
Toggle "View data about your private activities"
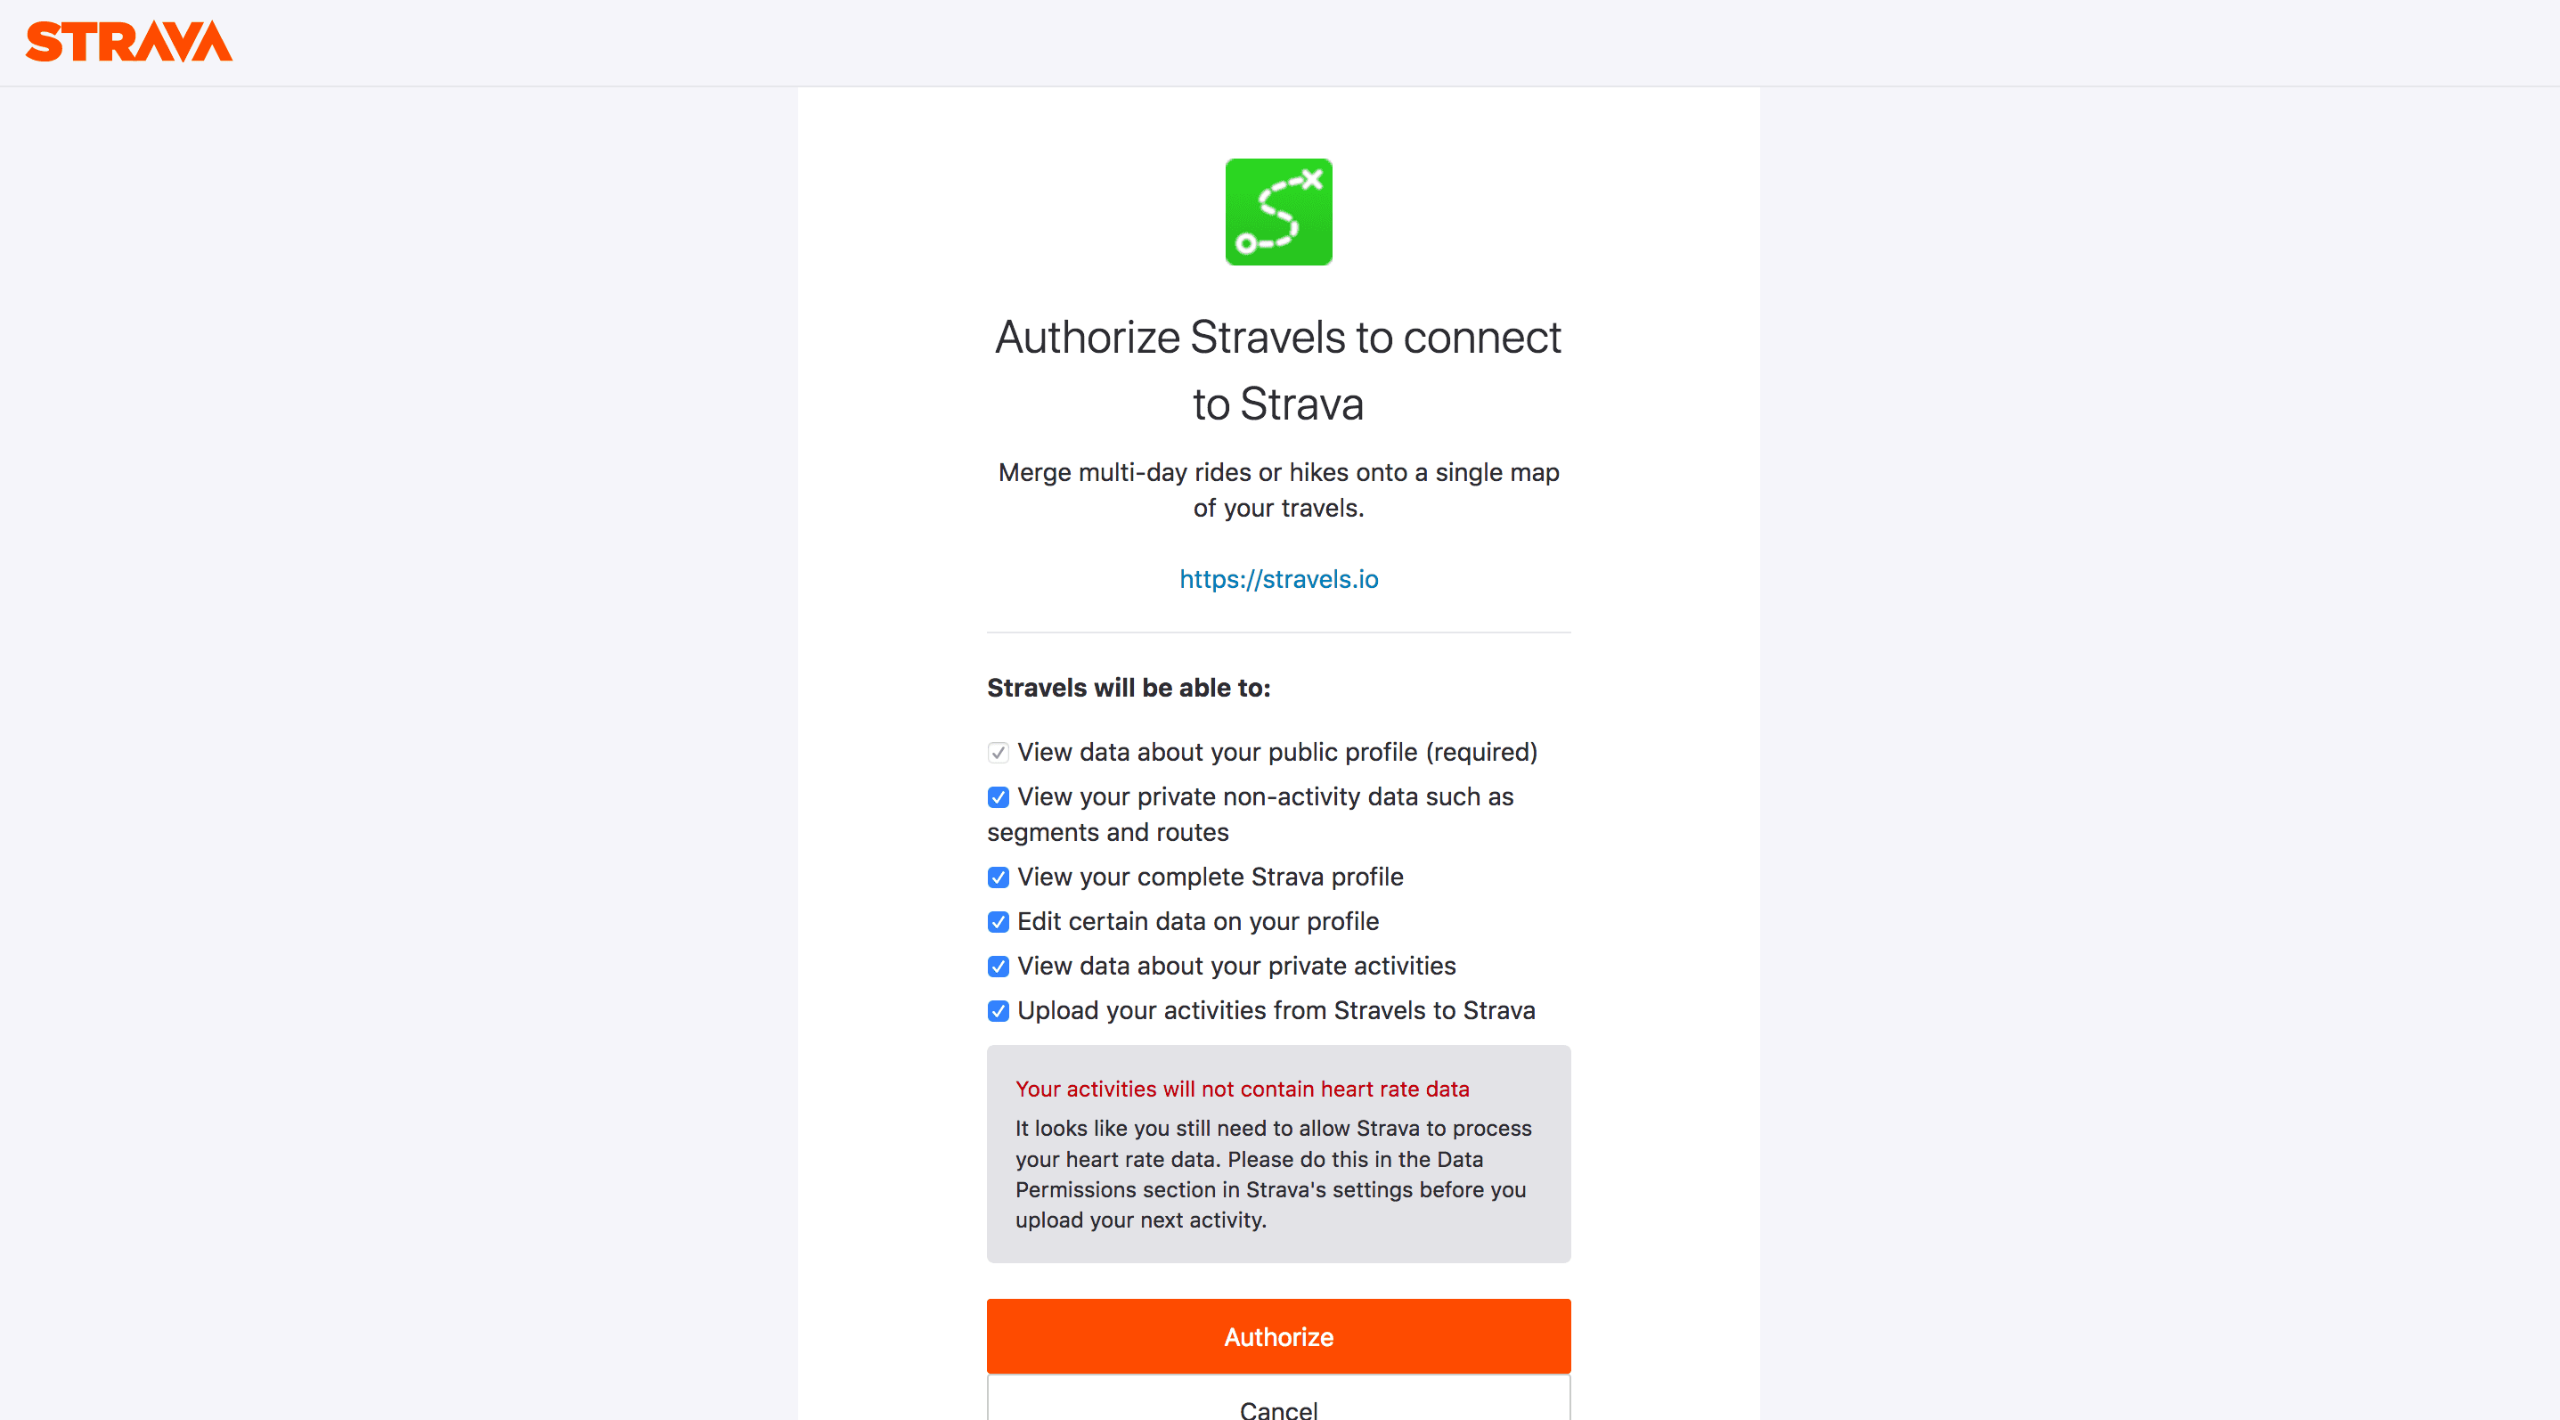tap(998, 967)
